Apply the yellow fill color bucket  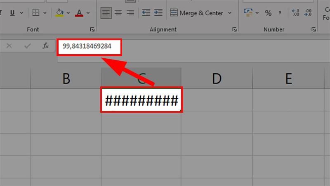click(x=59, y=13)
